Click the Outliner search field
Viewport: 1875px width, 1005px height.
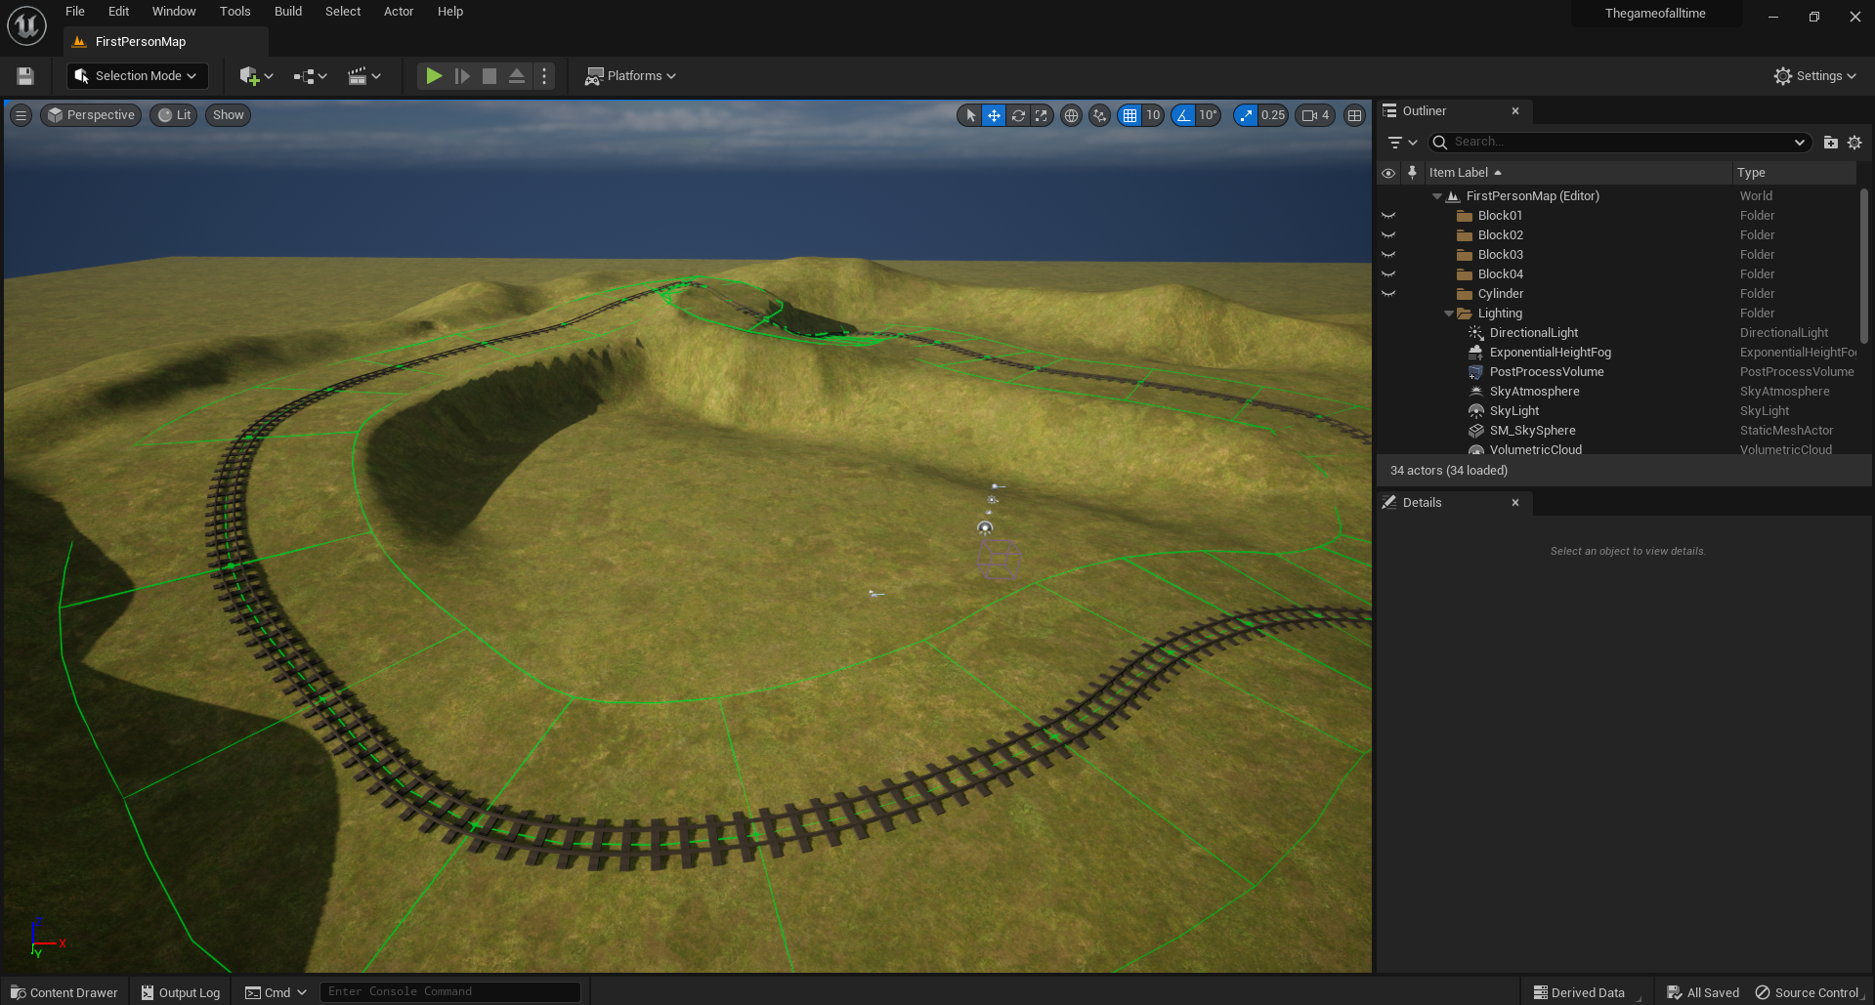(1619, 143)
